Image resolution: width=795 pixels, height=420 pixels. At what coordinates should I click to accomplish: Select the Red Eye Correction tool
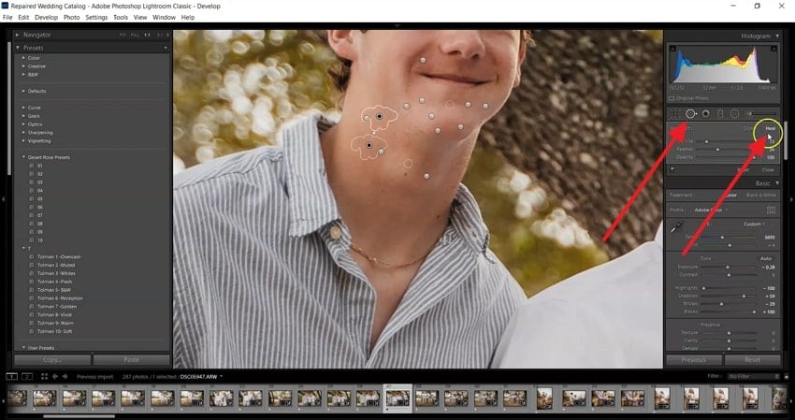tap(705, 113)
